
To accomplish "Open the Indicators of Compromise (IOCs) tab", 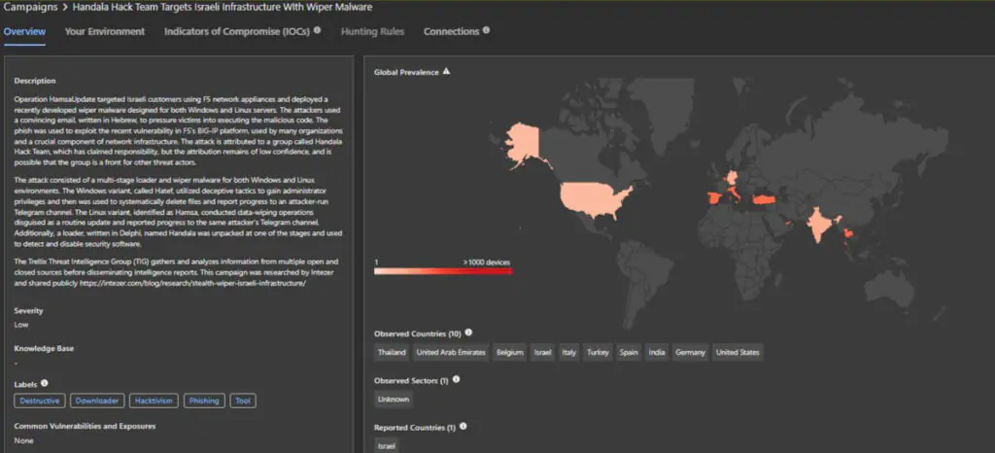I will [236, 32].
